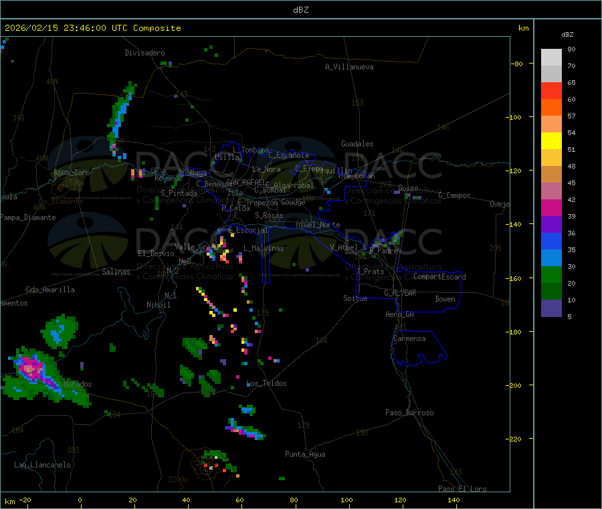Click the J_Prats map label
This screenshot has width=602, height=509.
(x=370, y=272)
